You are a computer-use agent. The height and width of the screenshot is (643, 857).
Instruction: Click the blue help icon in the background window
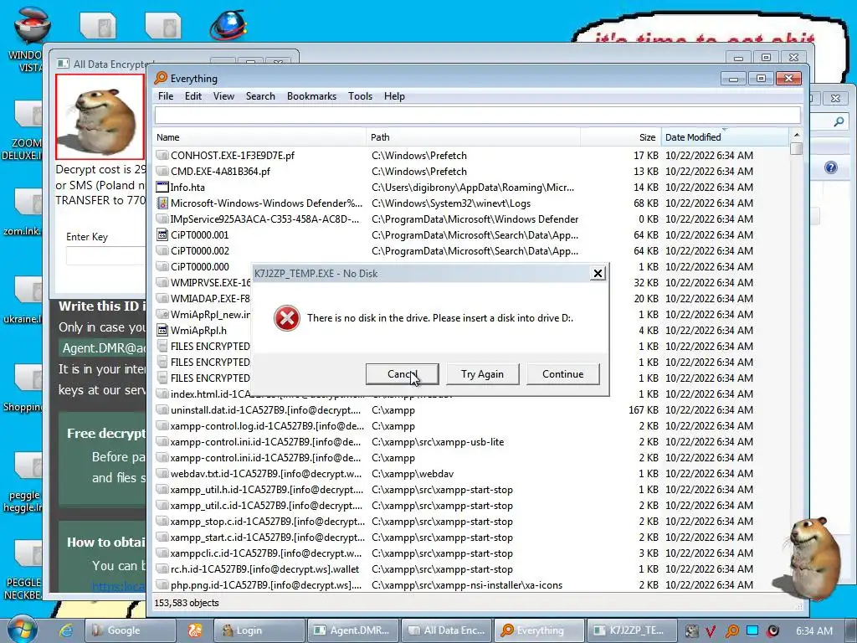pos(831,167)
